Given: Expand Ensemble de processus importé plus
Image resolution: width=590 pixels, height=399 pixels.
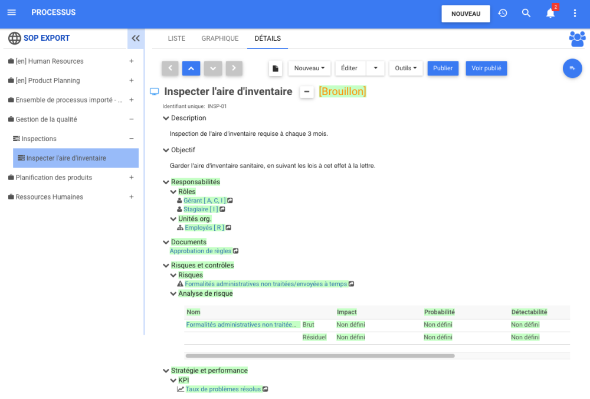Looking at the screenshot, I should tap(132, 100).
